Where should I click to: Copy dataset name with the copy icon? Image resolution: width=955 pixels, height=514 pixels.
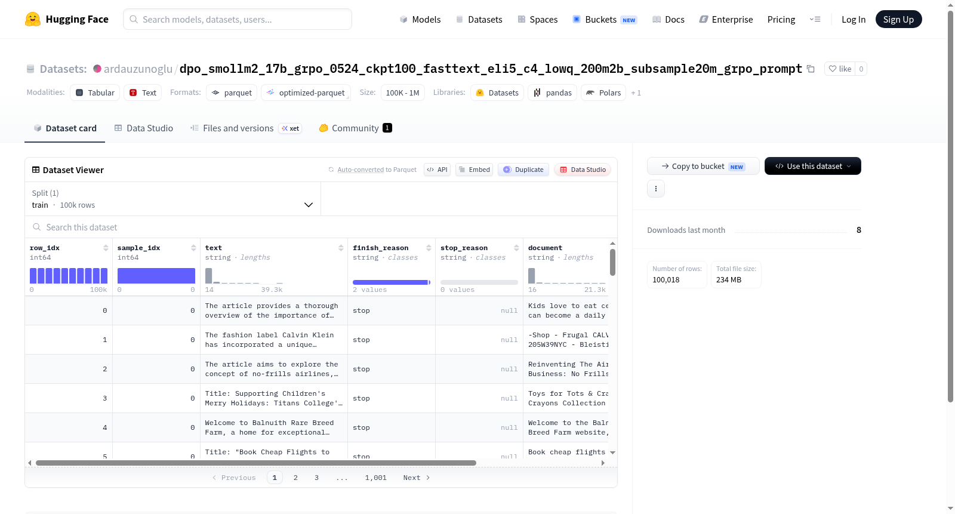pos(811,69)
